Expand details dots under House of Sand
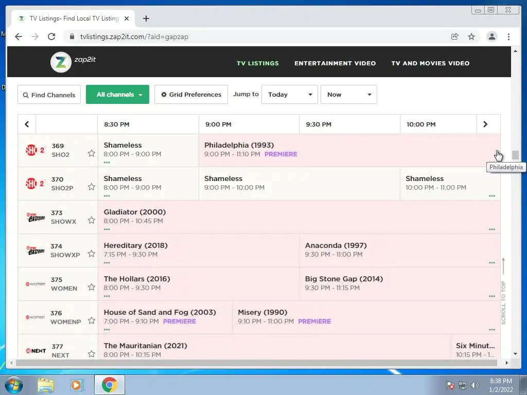The image size is (527, 395). (107, 330)
